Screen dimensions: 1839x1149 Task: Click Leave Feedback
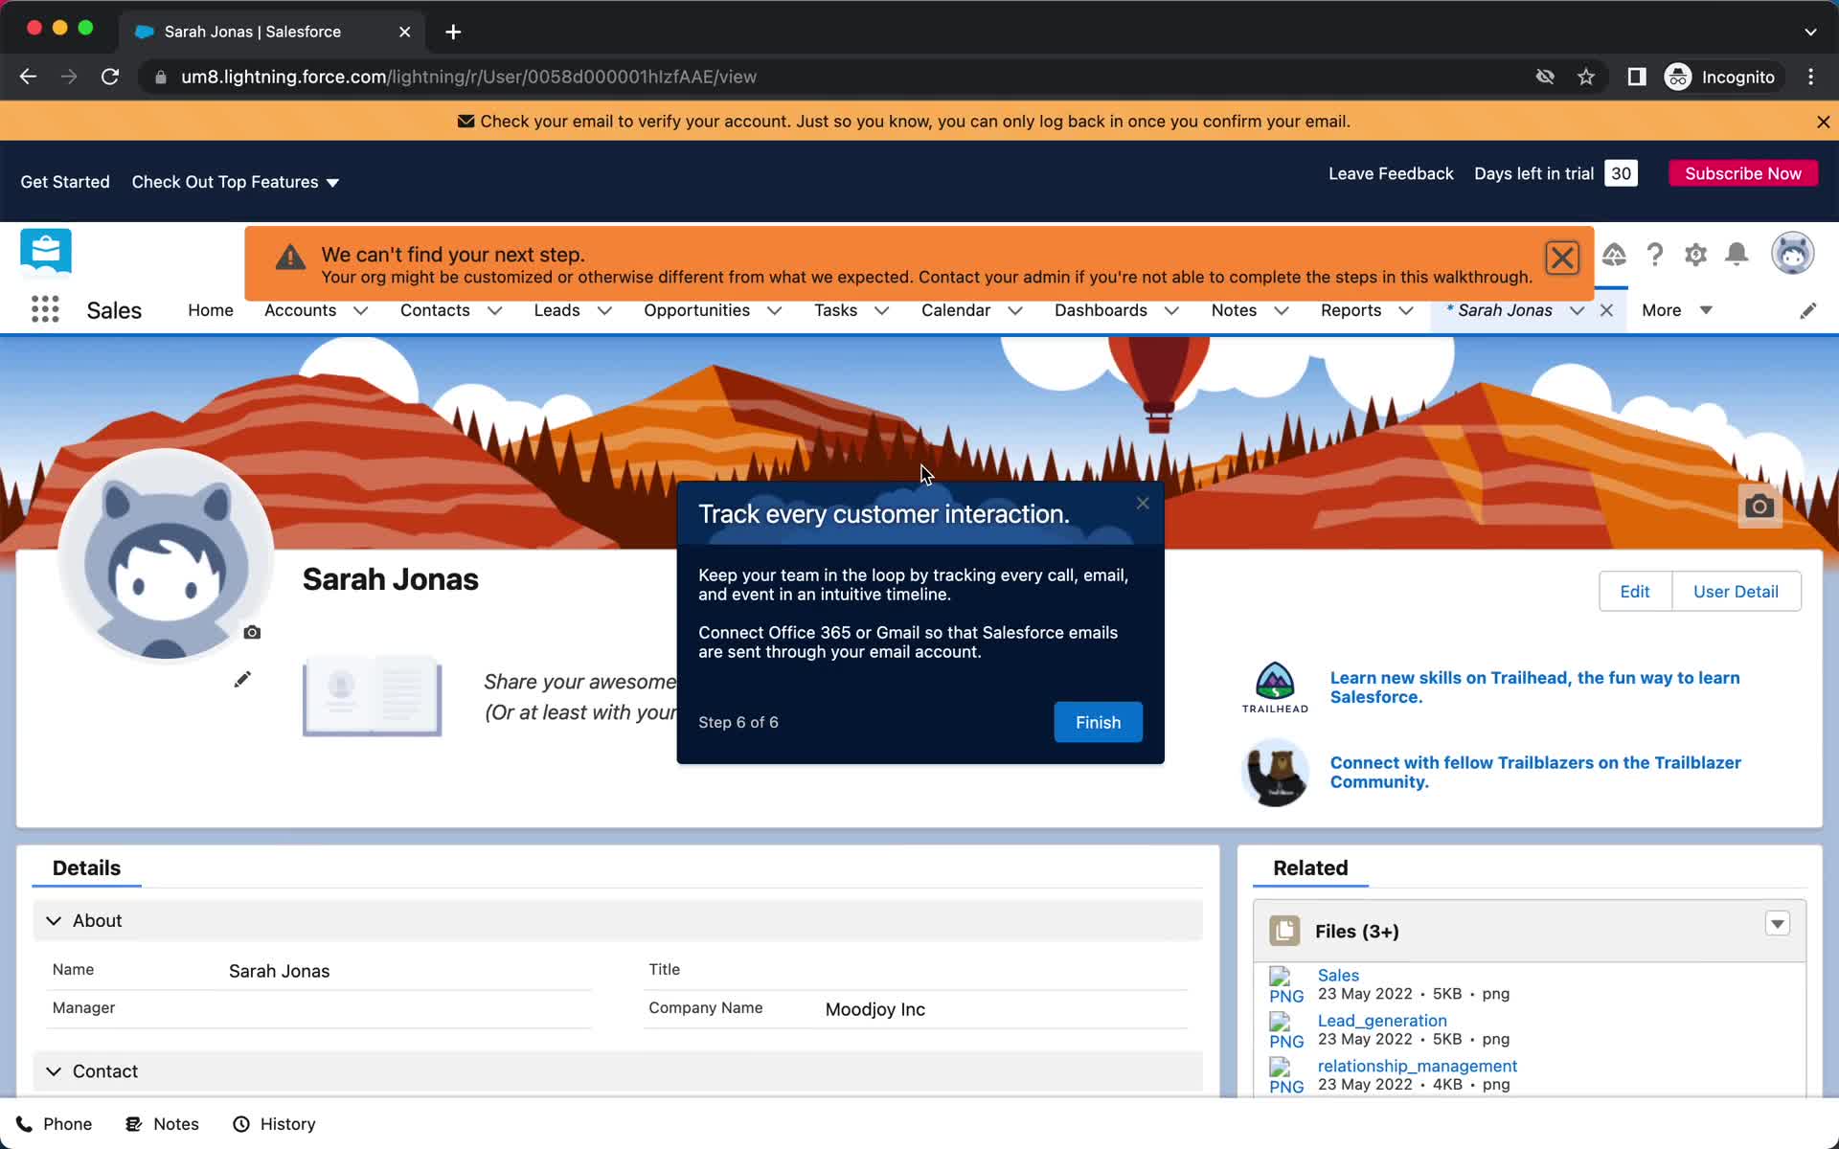click(x=1391, y=173)
